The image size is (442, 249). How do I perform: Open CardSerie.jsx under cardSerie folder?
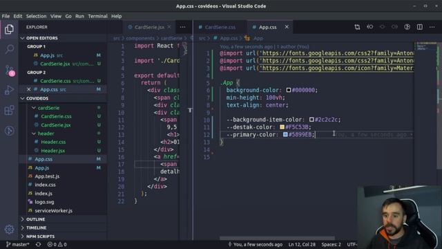click(x=63, y=125)
